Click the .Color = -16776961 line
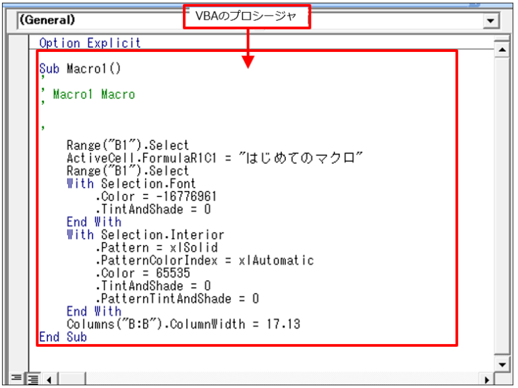 click(x=155, y=196)
